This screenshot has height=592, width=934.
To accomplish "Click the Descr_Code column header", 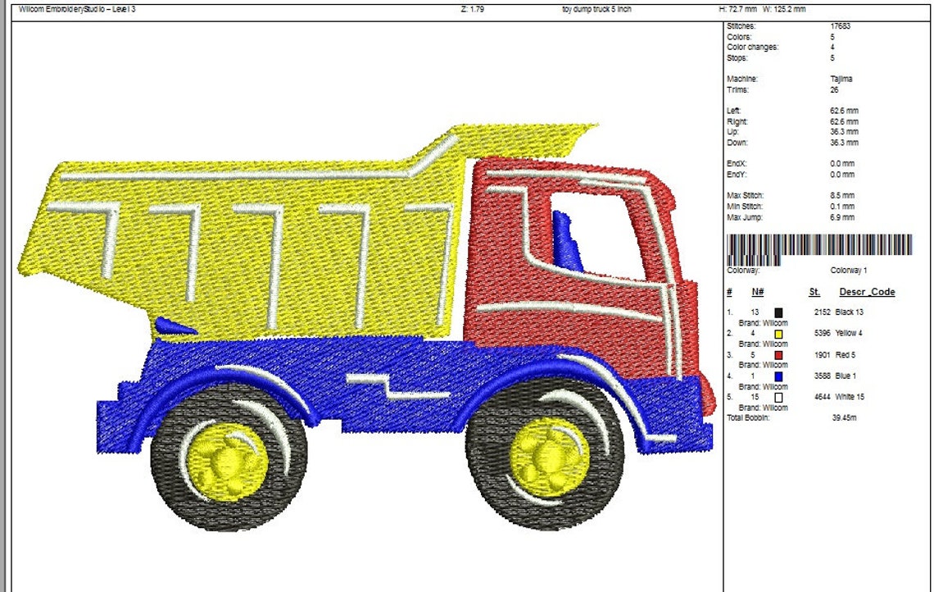I will point(867,292).
